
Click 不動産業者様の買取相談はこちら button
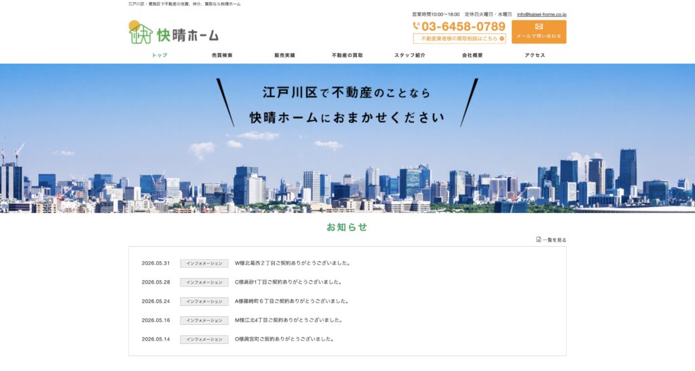459,39
